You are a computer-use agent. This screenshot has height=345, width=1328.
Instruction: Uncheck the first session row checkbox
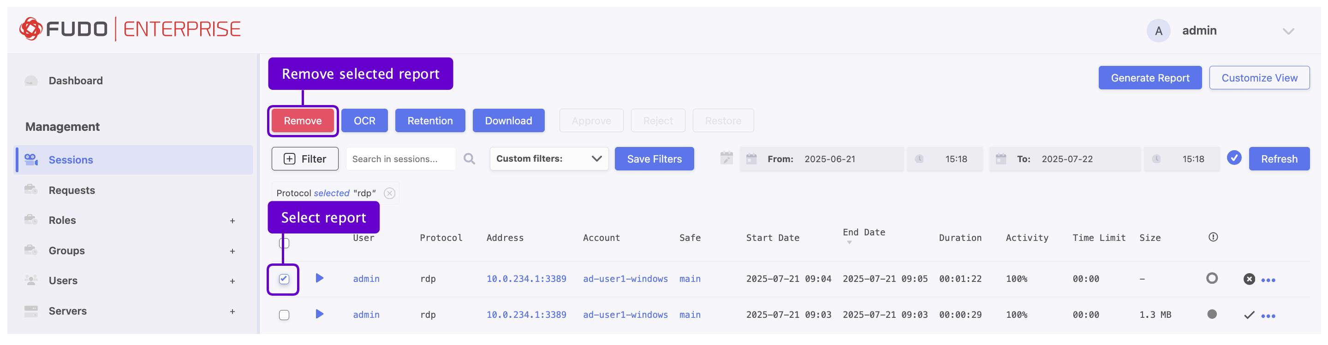[284, 279]
